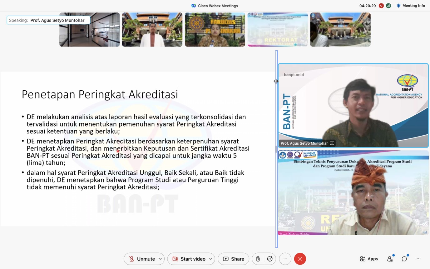Click the red recording indicator icon

[x=381, y=6]
